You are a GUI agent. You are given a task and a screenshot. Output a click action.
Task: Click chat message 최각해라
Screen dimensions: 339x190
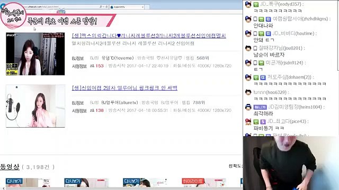coord(263,113)
